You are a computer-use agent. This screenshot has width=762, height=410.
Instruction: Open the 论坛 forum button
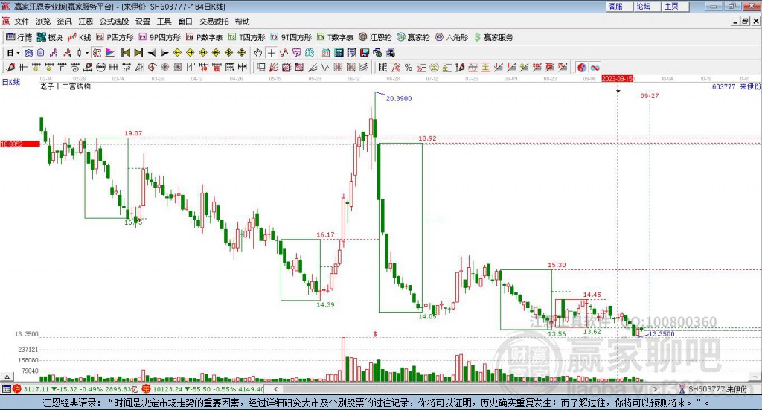click(647, 6)
